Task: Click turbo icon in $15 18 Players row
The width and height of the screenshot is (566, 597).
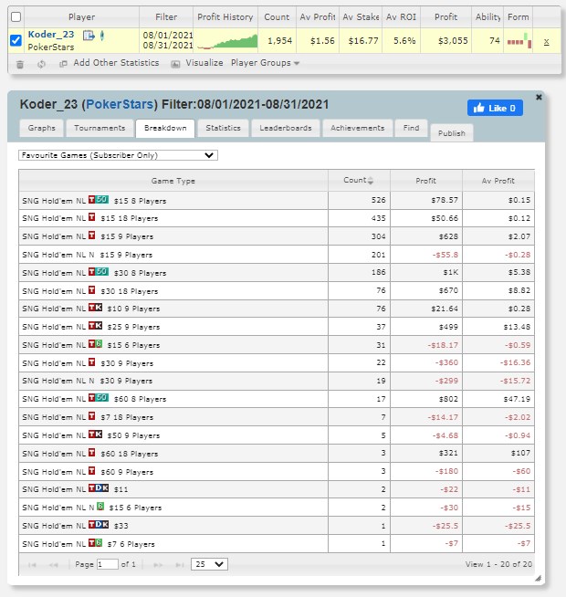Action: point(92,217)
